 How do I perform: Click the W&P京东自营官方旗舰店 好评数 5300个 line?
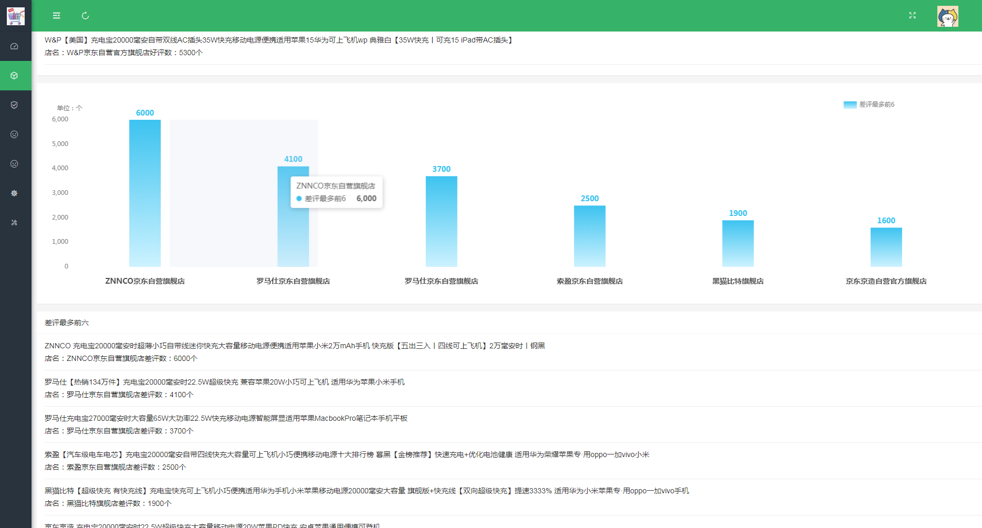tap(123, 53)
